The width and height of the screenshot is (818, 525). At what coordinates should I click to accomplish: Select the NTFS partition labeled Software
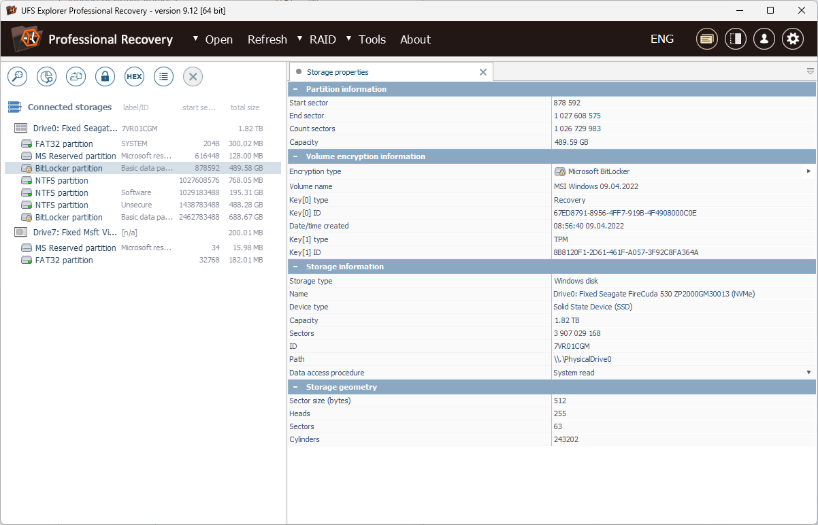pyautogui.click(x=62, y=193)
